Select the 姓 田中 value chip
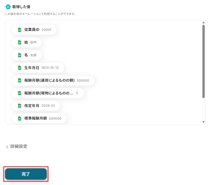 (x=27, y=42)
